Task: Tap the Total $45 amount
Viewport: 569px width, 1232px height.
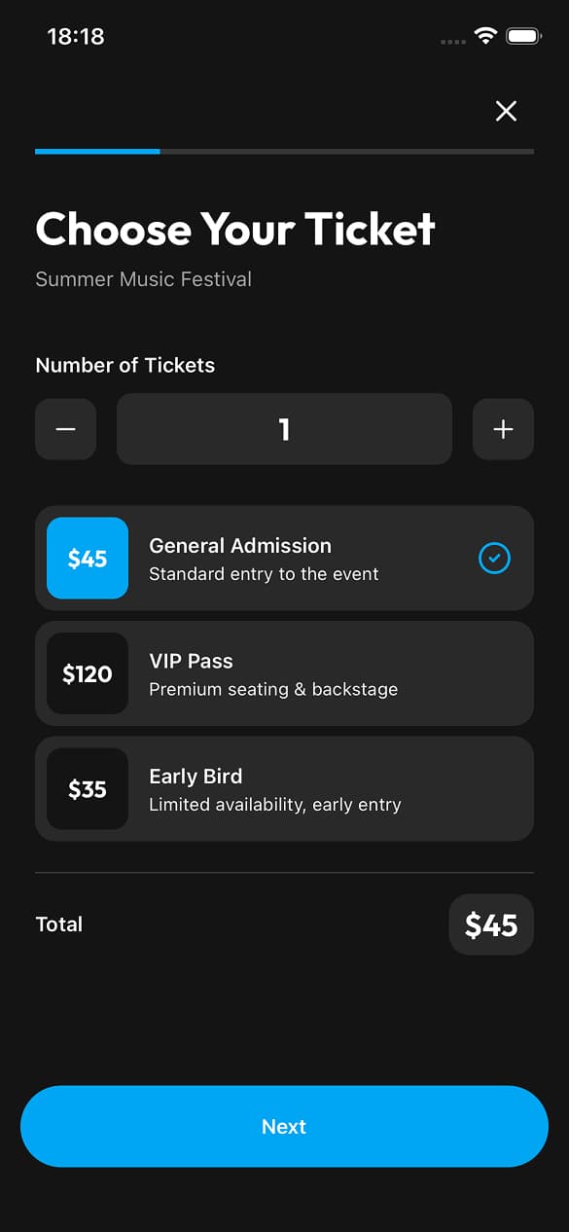Action: click(490, 924)
